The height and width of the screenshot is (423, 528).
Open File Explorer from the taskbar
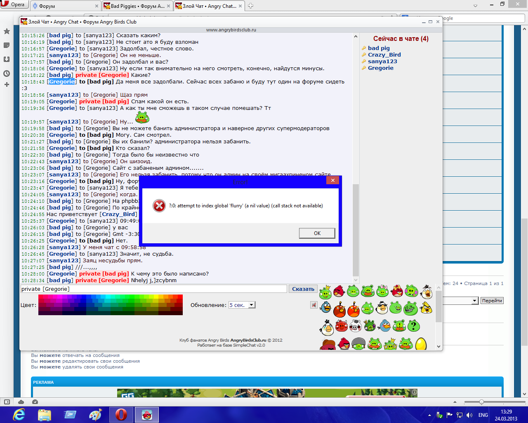(x=45, y=414)
